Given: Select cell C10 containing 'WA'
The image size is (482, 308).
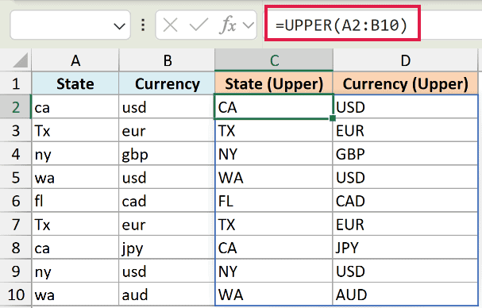Looking at the screenshot, I should coord(274,295).
